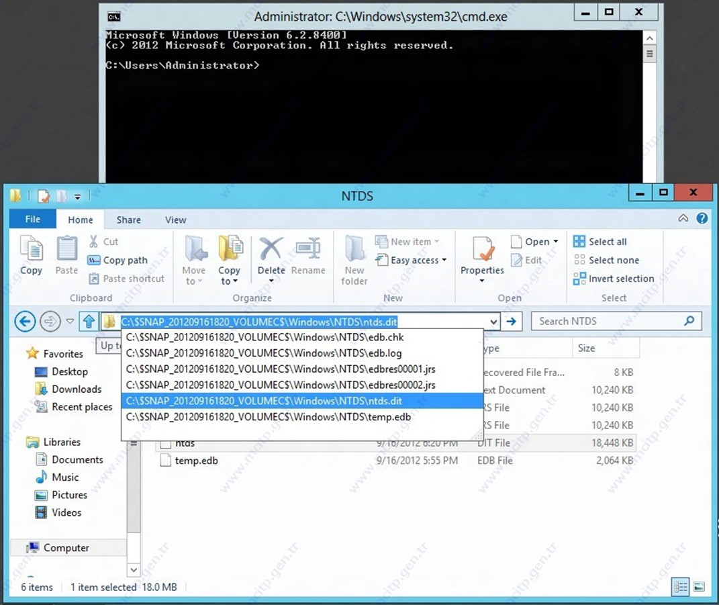Choose the temp.edb path suggestion
The height and width of the screenshot is (605, 719).
[302, 417]
